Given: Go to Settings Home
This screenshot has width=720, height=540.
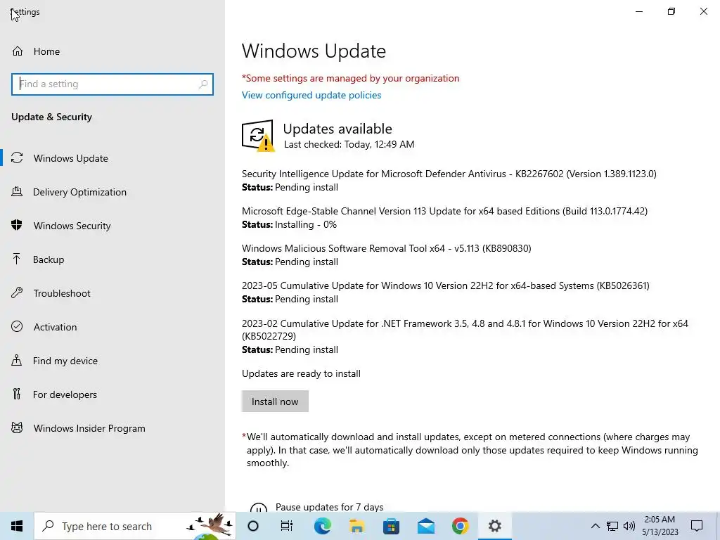Looking at the screenshot, I should 112,51.
